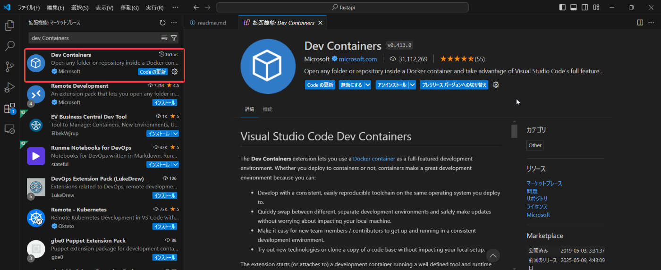Install DevOps Extension Pack (LukeDrew)
The image size is (661, 270).
coord(165,195)
